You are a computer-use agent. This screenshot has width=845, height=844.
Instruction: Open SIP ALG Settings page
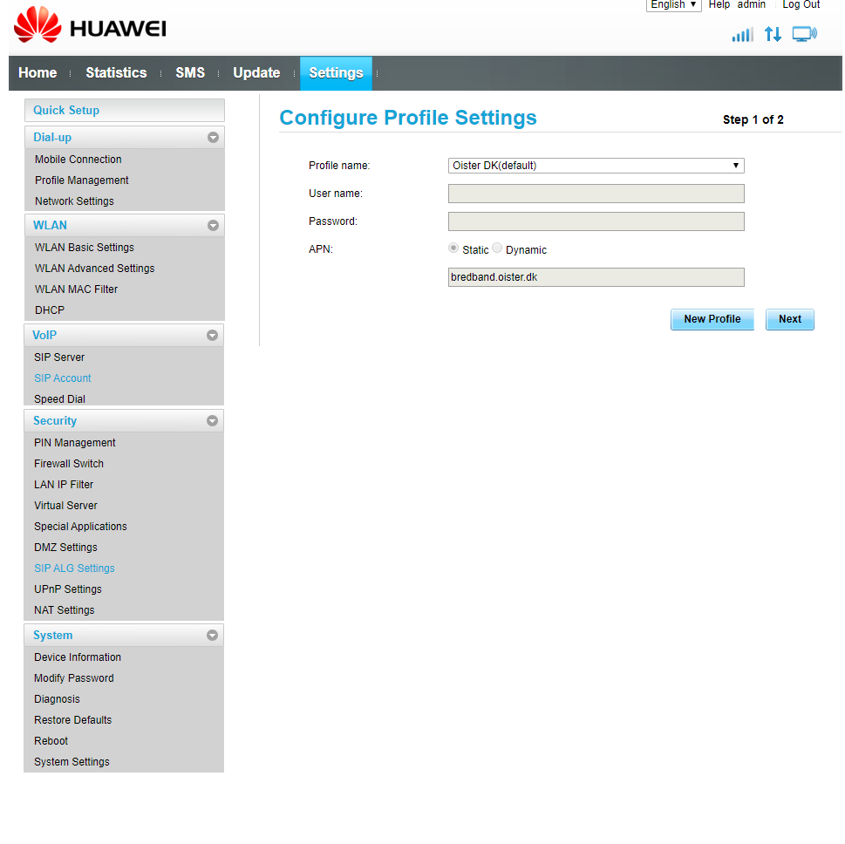[74, 568]
